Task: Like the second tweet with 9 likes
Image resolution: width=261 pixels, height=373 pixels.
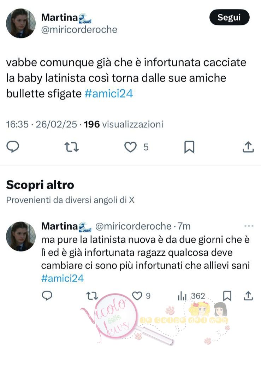Action: pos(137,296)
